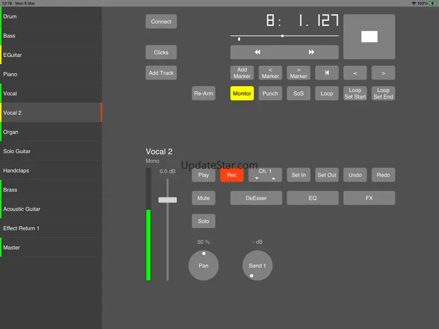This screenshot has width=439, height=329.
Task: Mute the Vocal 2 track
Action: [x=204, y=198]
